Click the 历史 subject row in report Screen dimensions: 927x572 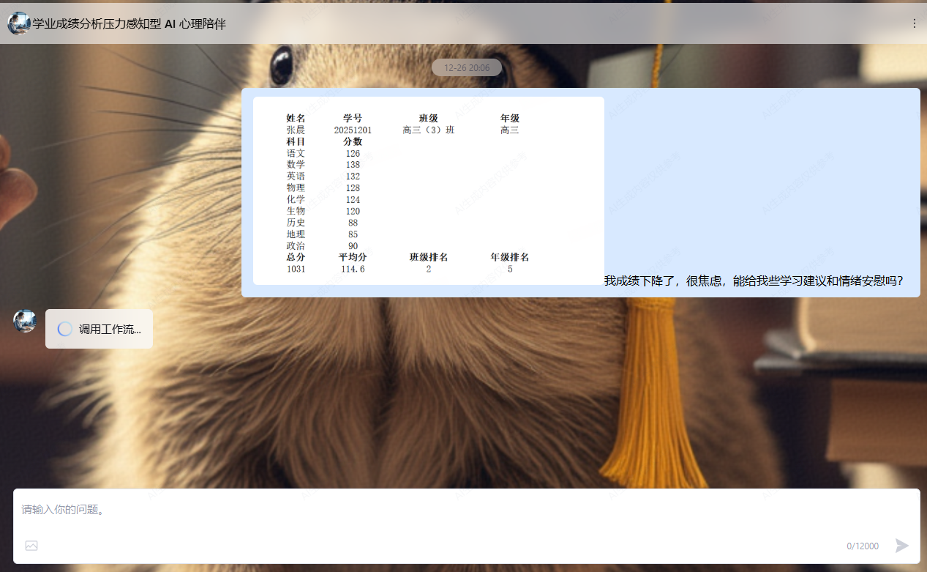[323, 223]
